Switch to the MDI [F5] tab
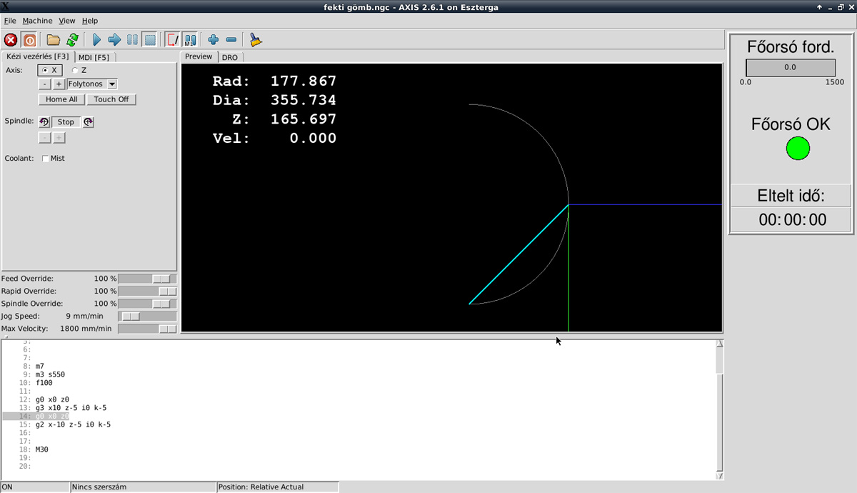The height and width of the screenshot is (493, 857). tap(94, 57)
